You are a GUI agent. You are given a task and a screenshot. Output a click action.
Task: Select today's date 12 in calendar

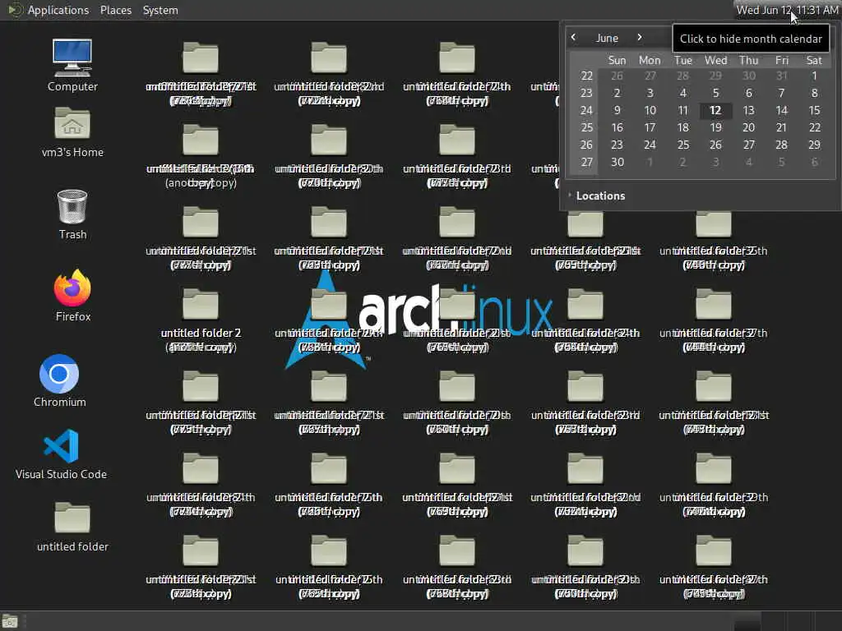click(715, 110)
